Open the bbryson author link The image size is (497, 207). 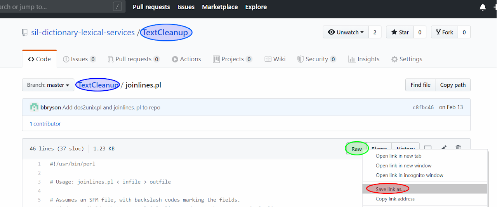coord(50,107)
